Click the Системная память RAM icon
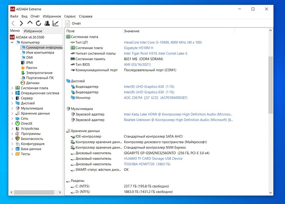 [x=73, y=59]
